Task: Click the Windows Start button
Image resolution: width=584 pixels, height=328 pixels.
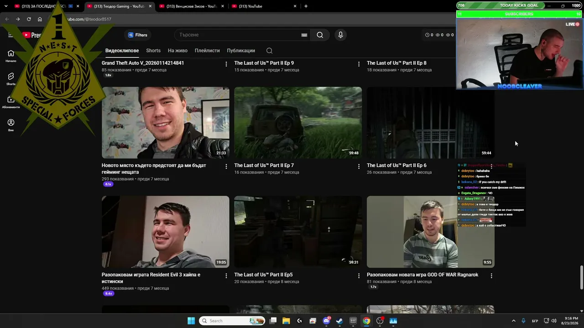Action: (x=191, y=321)
